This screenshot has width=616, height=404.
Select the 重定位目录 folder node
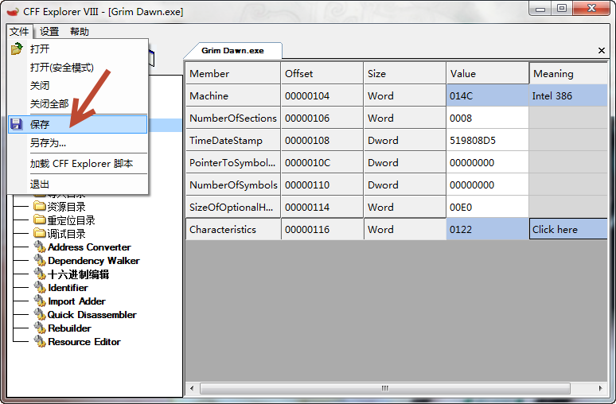(x=71, y=220)
